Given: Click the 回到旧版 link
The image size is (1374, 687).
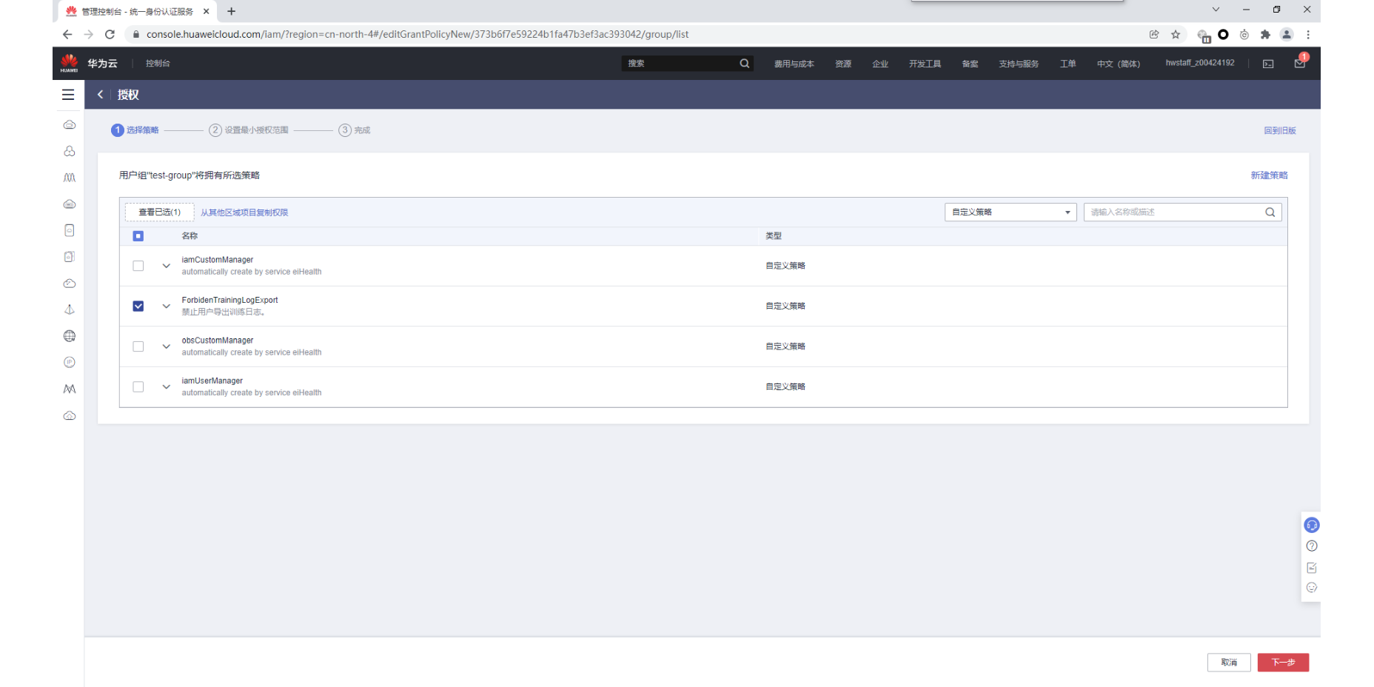Looking at the screenshot, I should point(1280,130).
